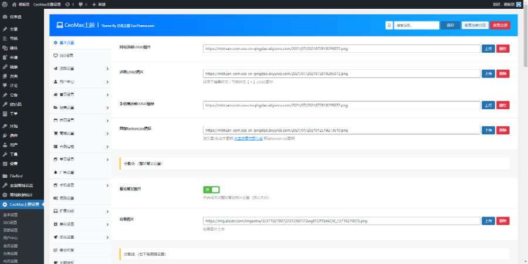Click the WordPress logo in admin bar
This screenshot has width=528, height=264.
pos(5,4)
